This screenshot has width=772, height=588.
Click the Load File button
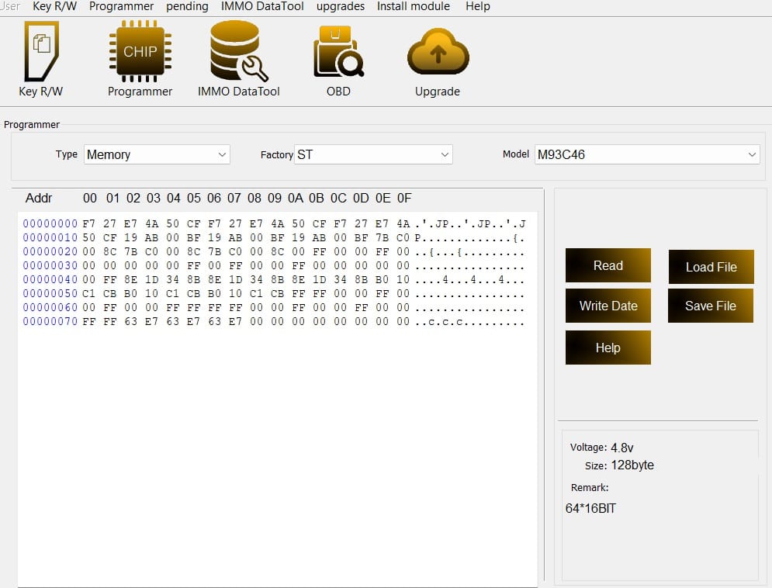pyautogui.click(x=711, y=267)
